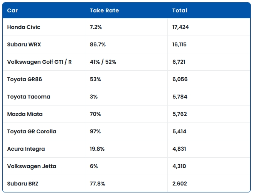Click the 2,602 total value
The width and height of the screenshot is (253, 194).
point(180,184)
